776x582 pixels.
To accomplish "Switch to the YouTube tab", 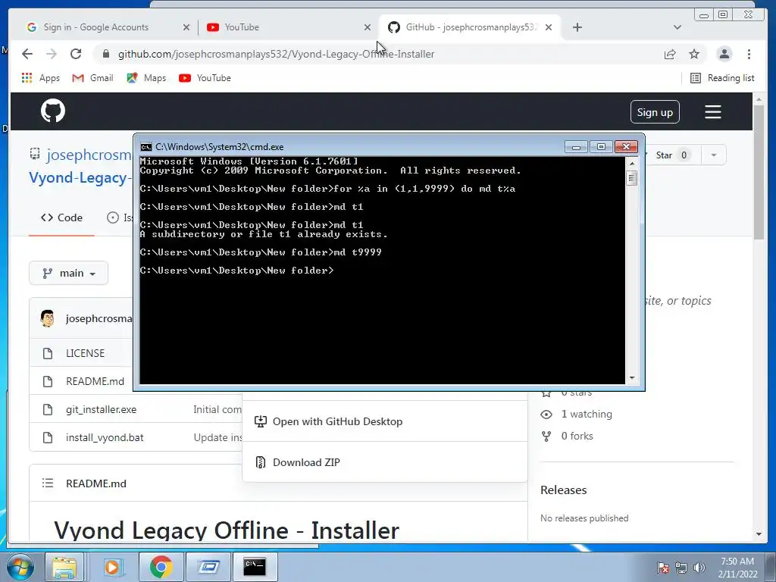I will pyautogui.click(x=287, y=27).
